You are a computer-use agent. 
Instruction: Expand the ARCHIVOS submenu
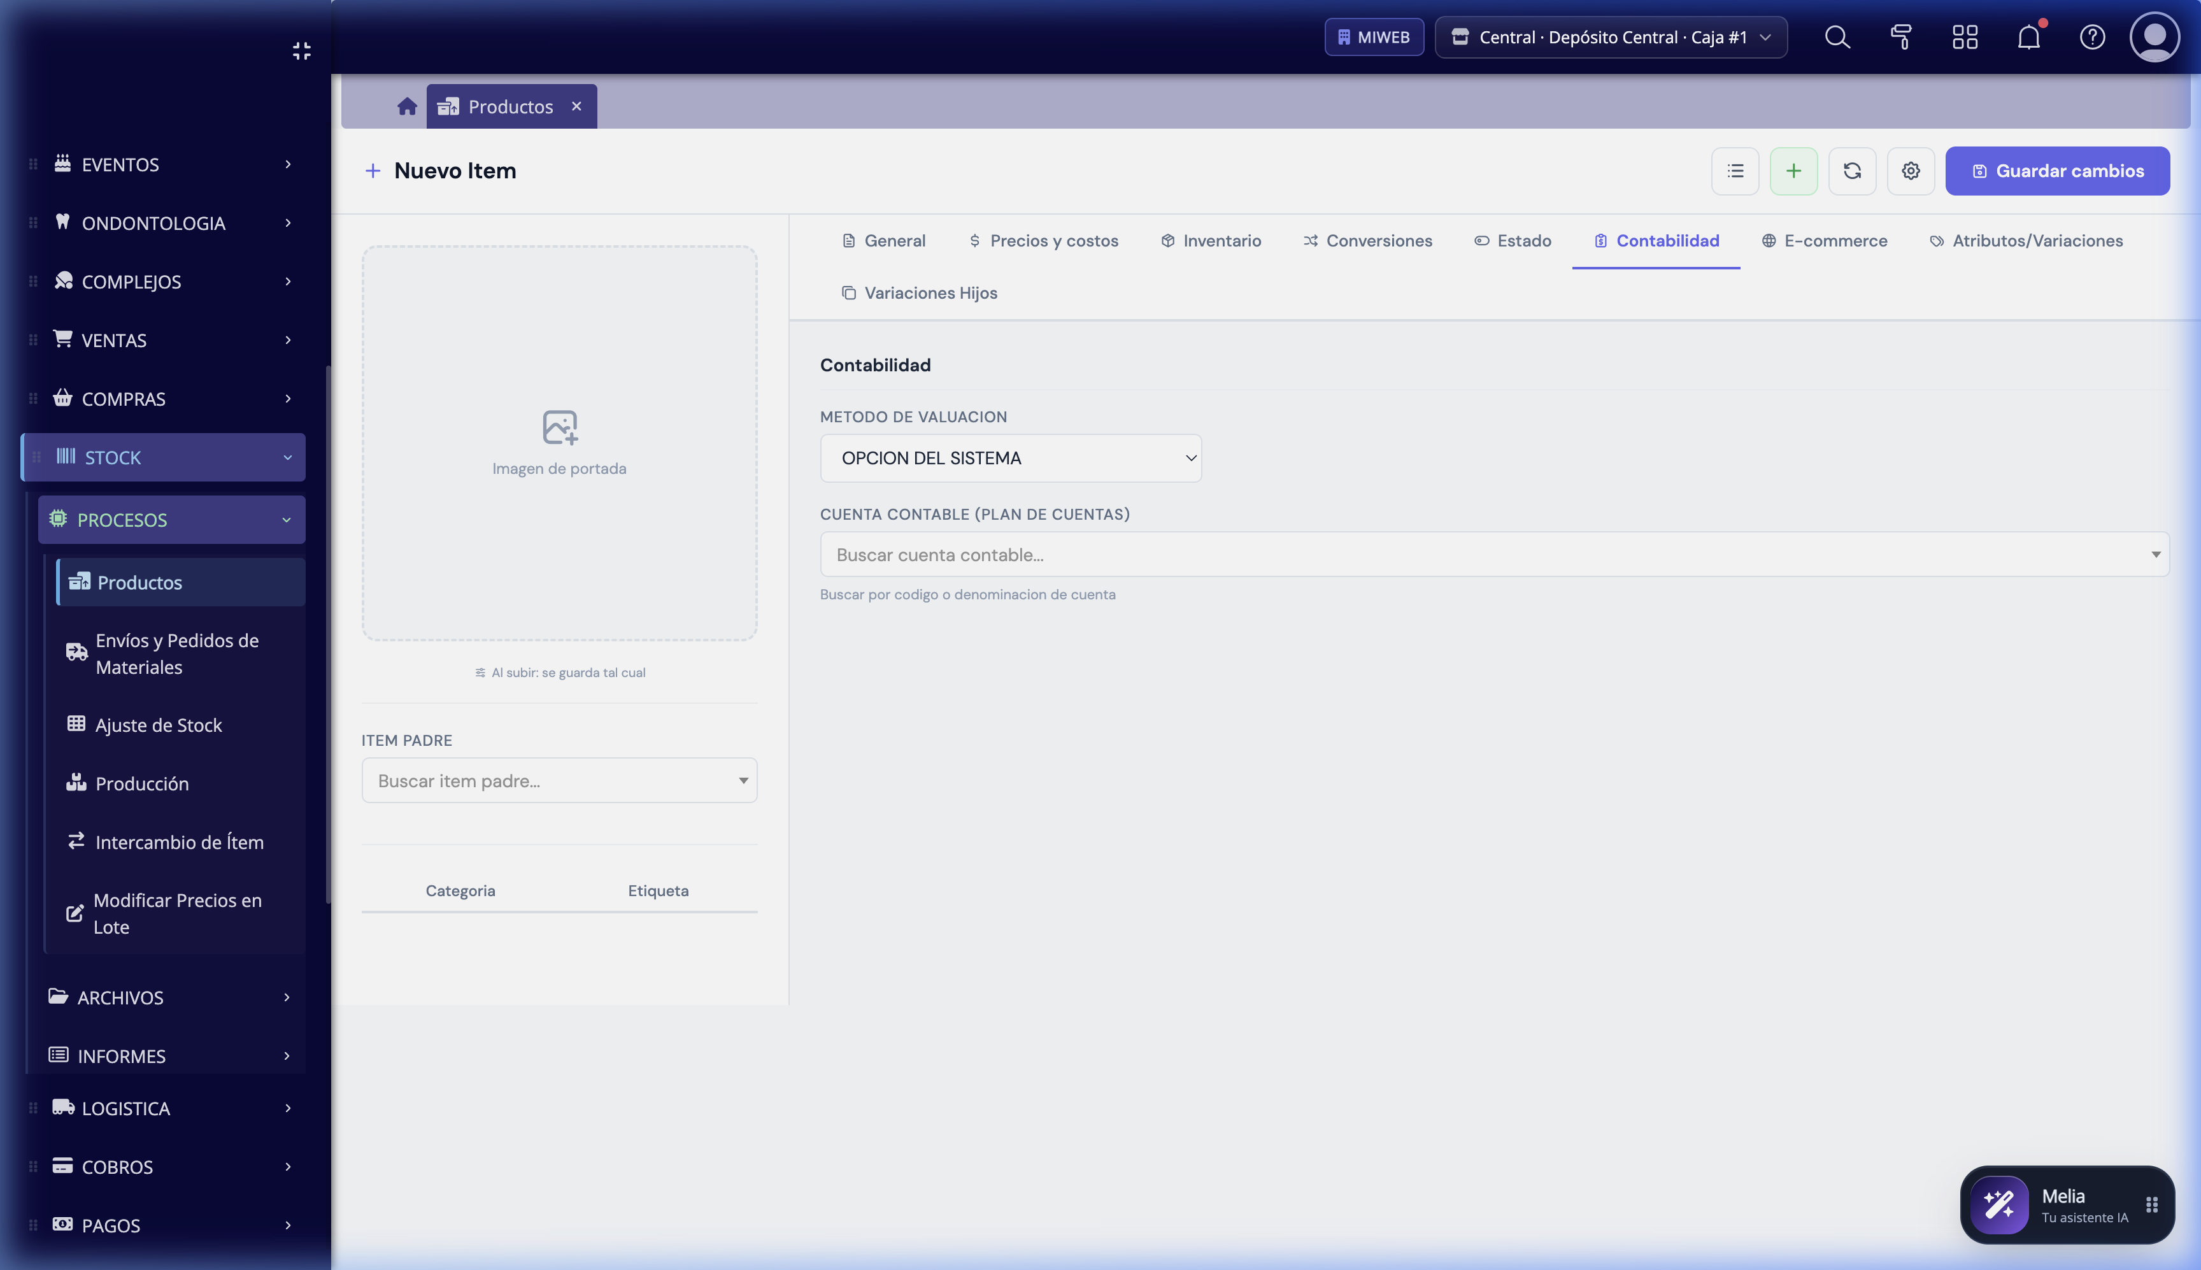(x=172, y=997)
